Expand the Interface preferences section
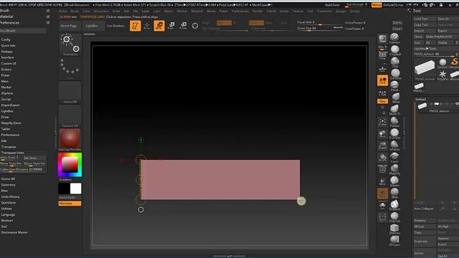The height and width of the screenshot is (258, 459). point(8,57)
